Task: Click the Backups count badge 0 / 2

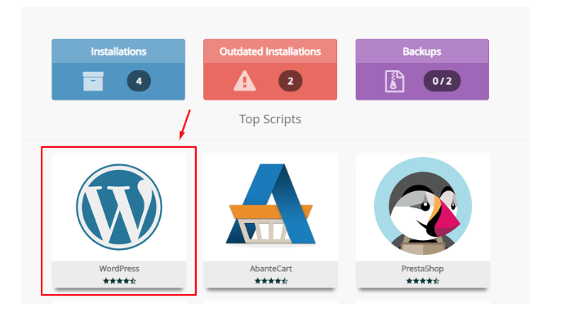Action: coord(443,81)
